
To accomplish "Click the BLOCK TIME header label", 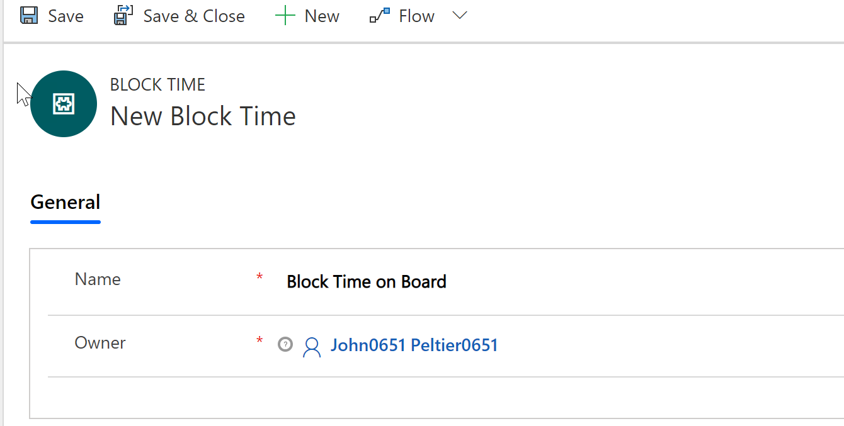I will (157, 84).
